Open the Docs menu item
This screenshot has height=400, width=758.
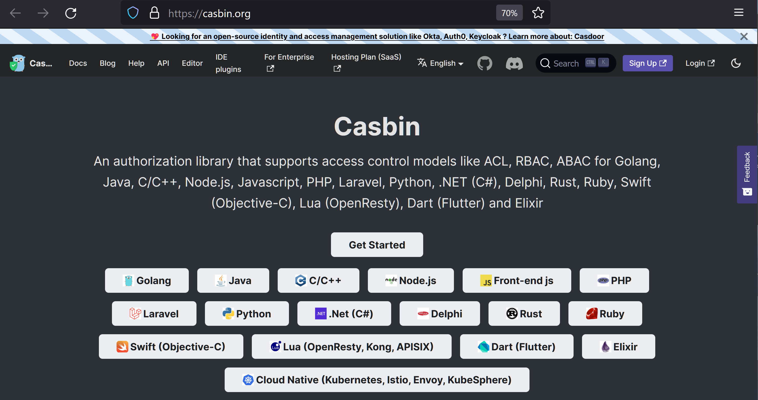click(78, 63)
